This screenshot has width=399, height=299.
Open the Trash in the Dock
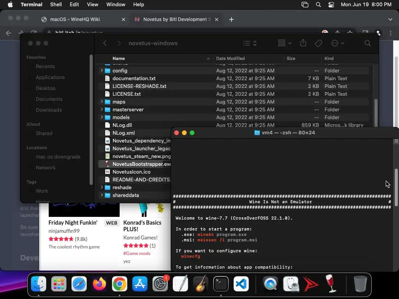360,284
